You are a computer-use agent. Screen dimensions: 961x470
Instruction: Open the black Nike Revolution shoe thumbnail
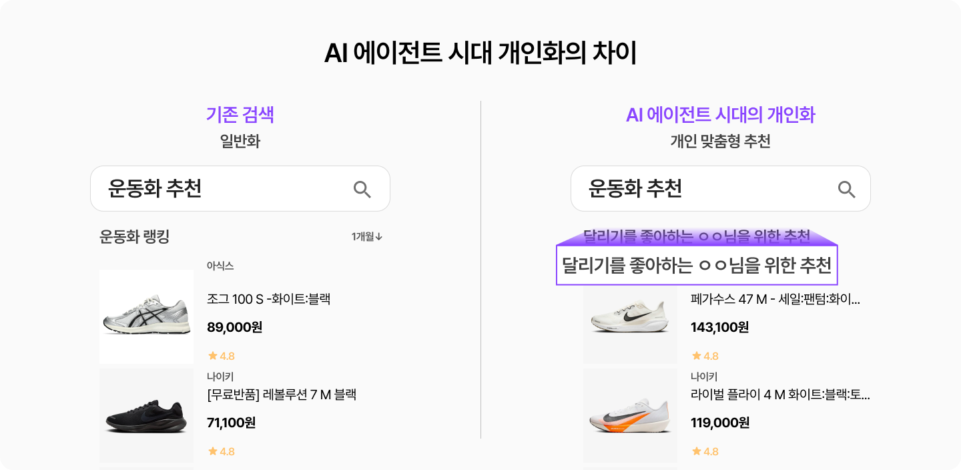[147, 415]
